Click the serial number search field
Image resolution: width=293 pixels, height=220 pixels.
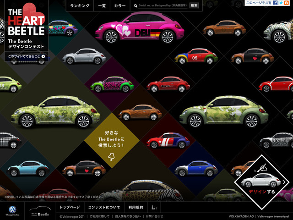(163, 5)
